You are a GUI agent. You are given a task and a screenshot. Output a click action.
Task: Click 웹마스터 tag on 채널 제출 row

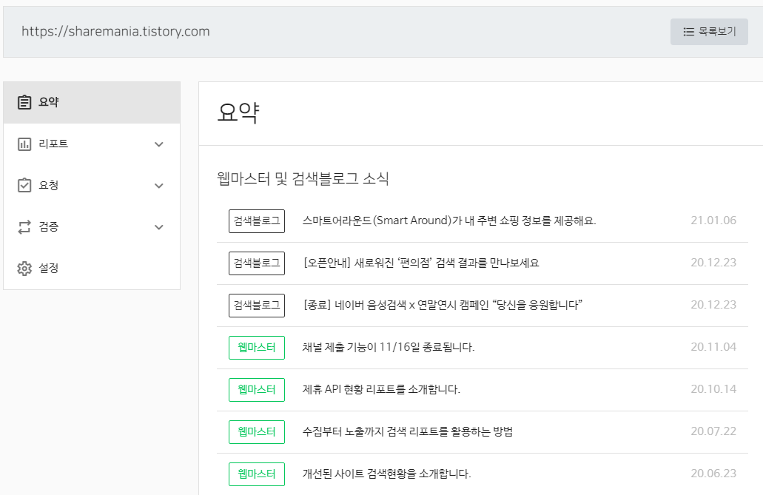pos(257,348)
